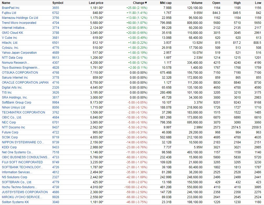Open the SOFTBANK TECHNOLOGY... link
The image size is (264, 205).
[x=22, y=167]
